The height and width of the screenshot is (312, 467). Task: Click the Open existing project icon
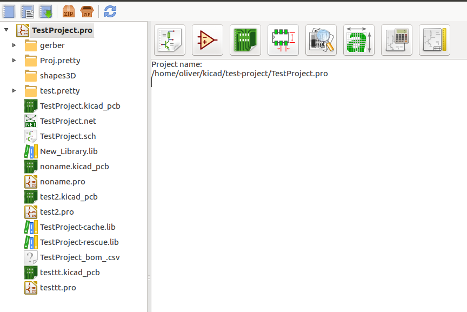[46, 11]
